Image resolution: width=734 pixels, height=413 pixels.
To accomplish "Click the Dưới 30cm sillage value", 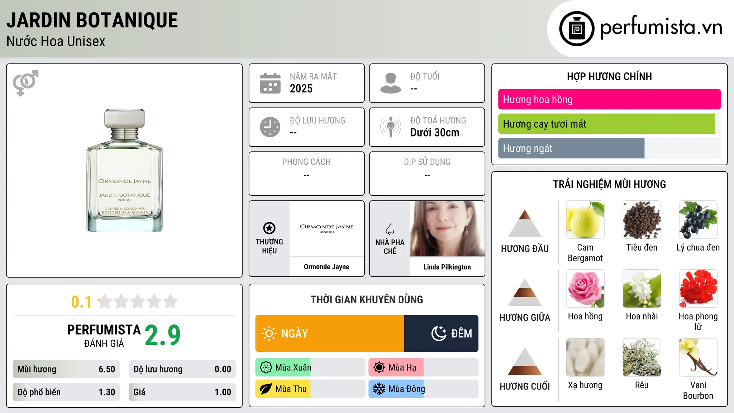I will click(x=435, y=133).
